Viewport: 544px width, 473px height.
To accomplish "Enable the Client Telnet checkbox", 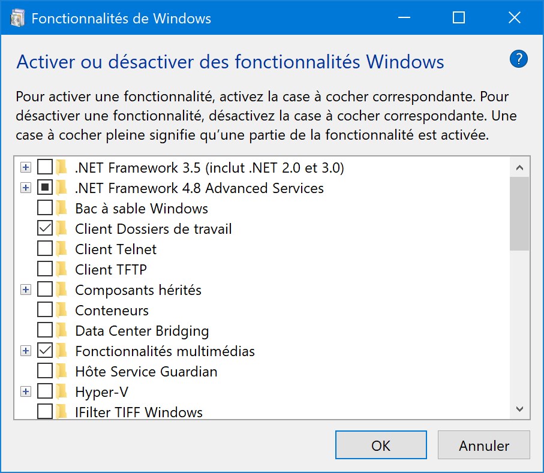I will [45, 249].
